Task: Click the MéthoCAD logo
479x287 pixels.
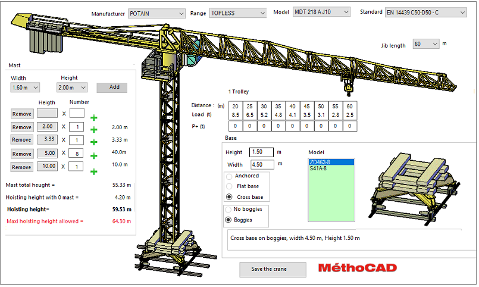Action: 358,268
